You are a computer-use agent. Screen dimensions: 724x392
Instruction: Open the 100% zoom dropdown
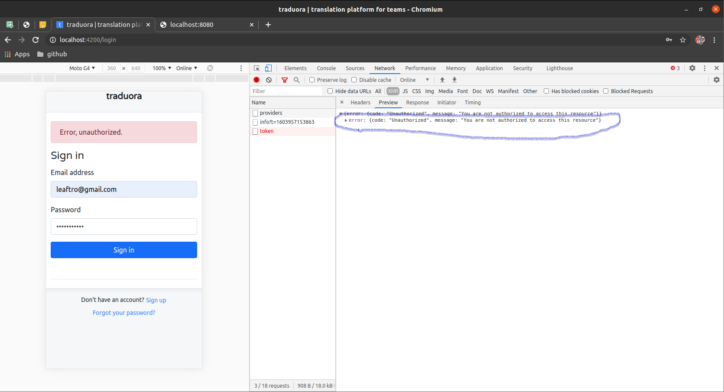(162, 68)
